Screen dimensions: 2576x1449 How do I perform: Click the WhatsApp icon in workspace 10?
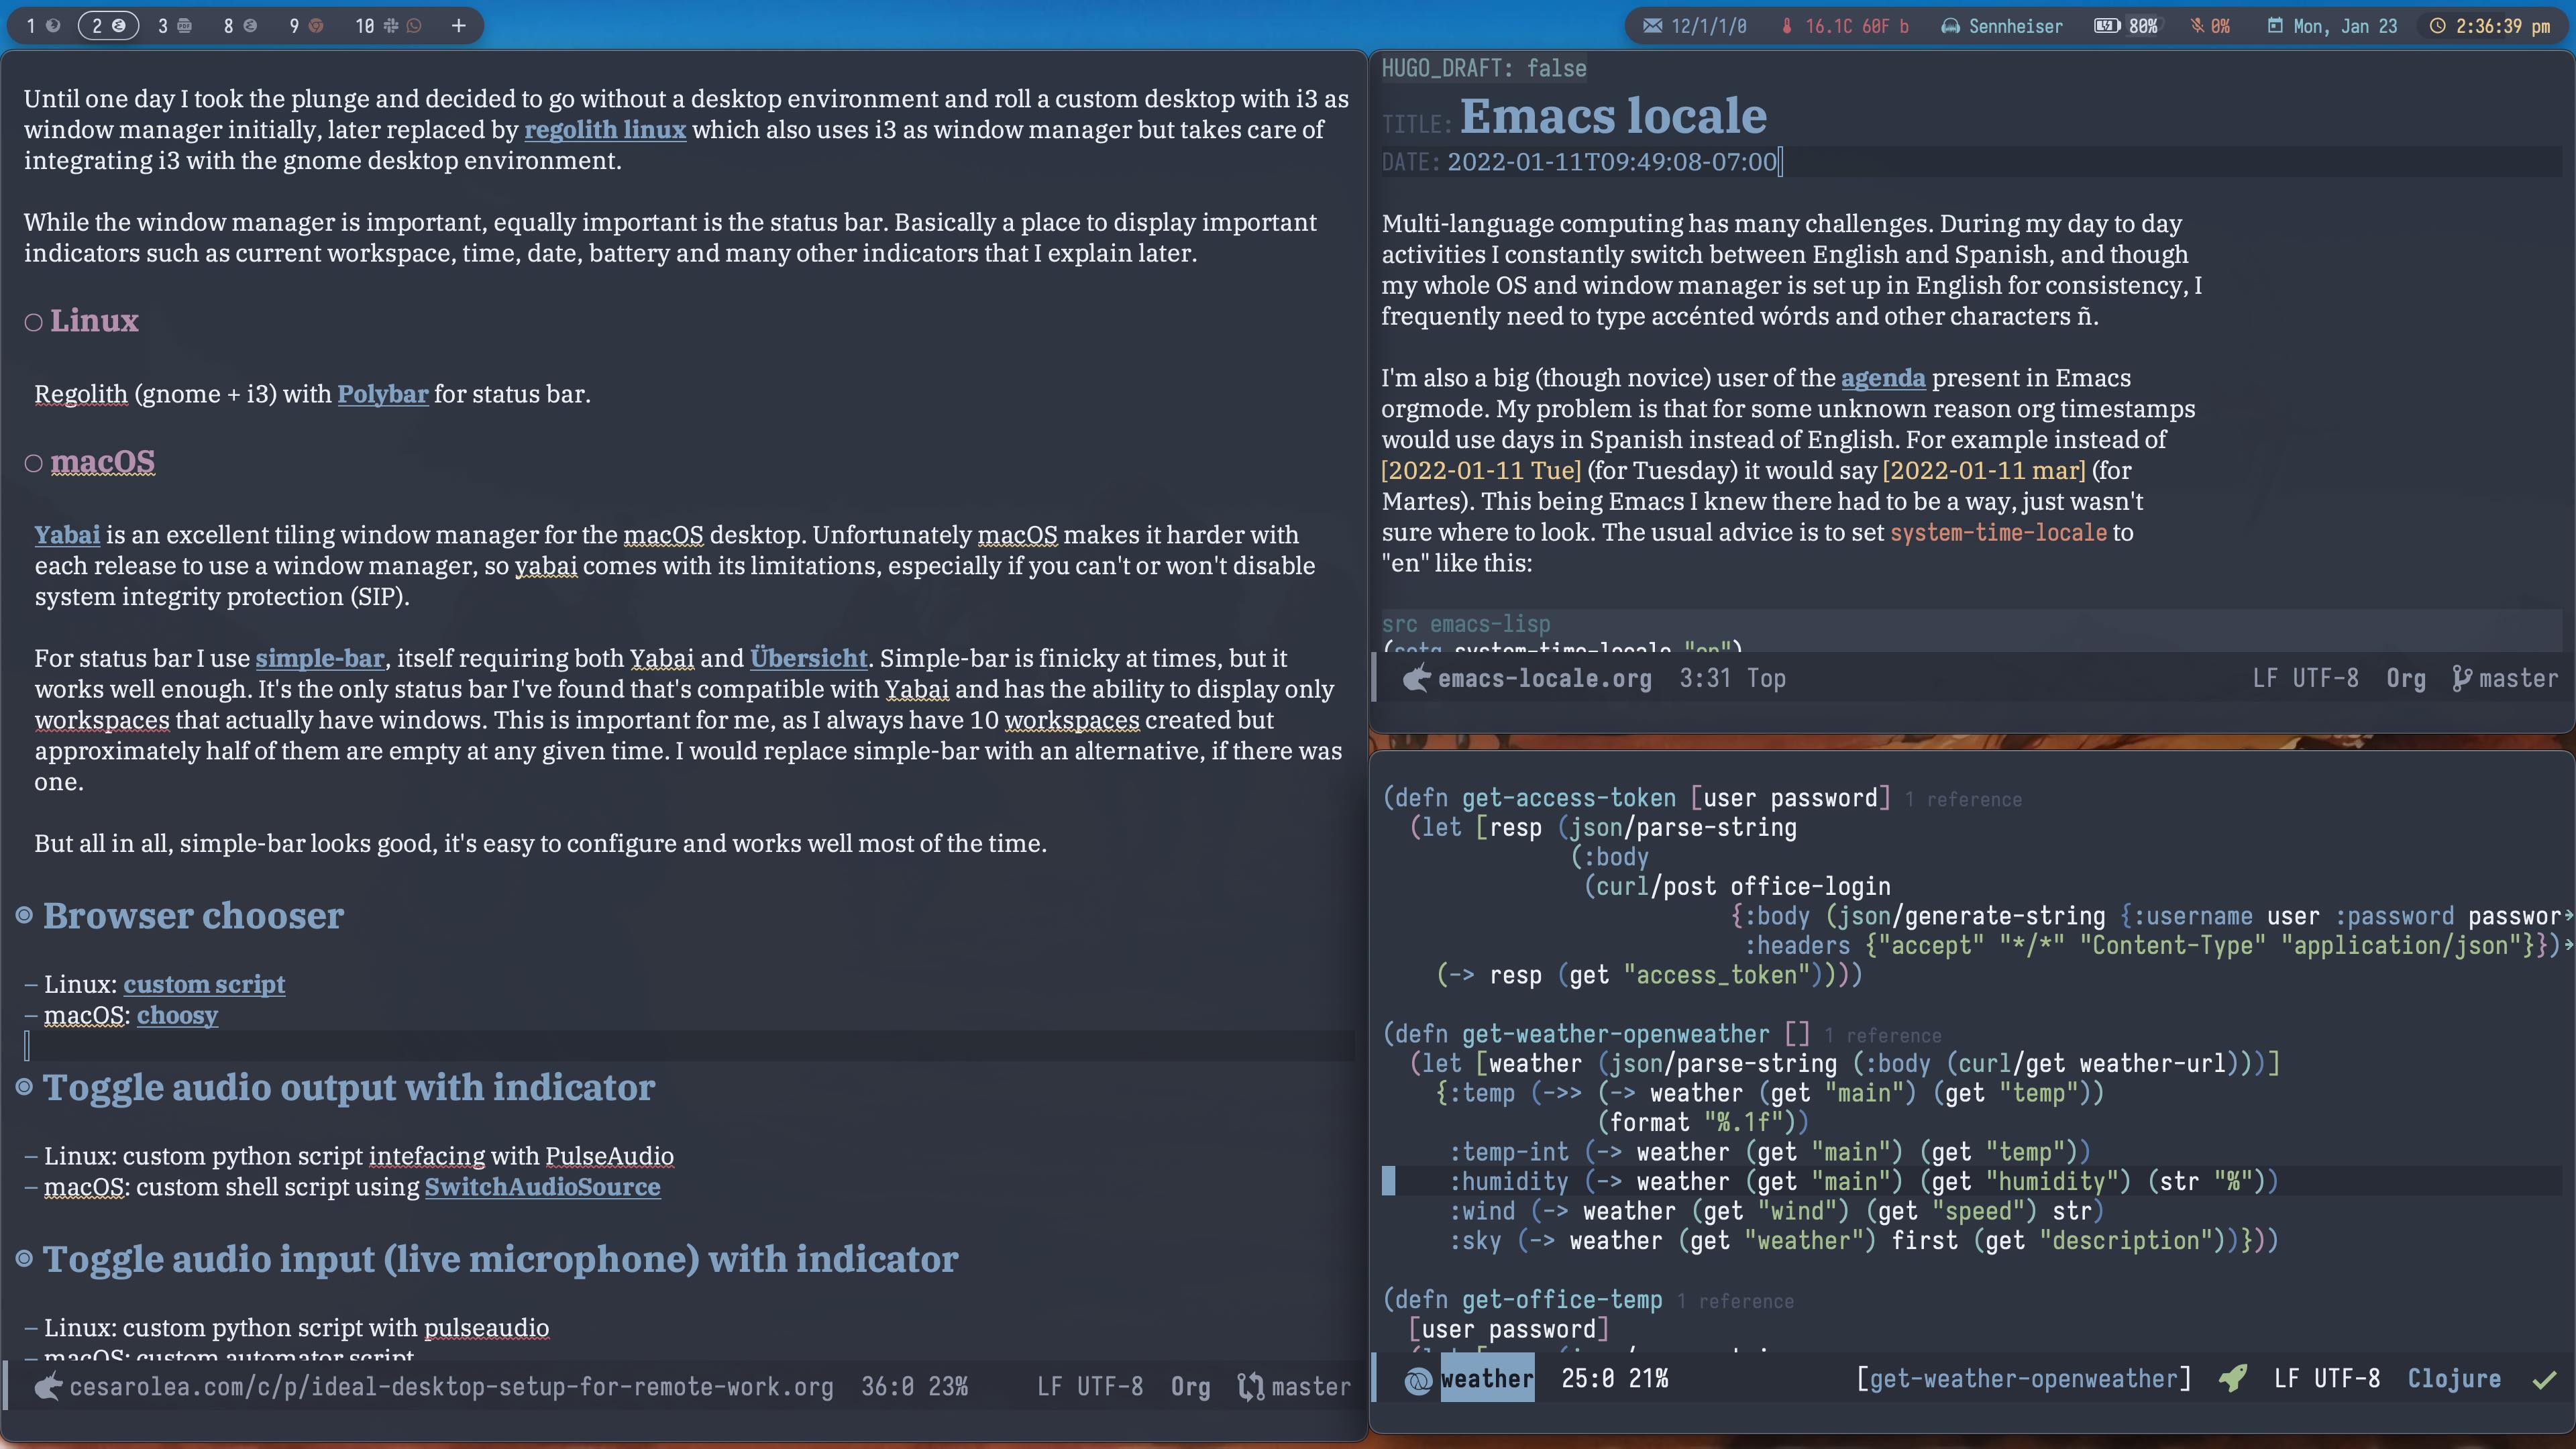[414, 26]
